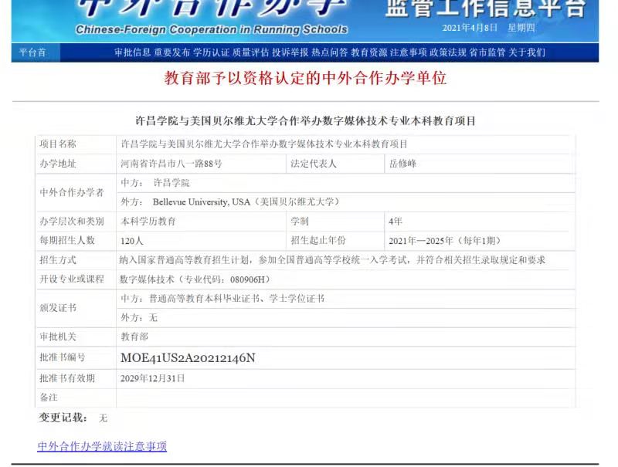Viewport: 618px width, 467px height.
Task: Open the 质量评估 navigation item
Action: pos(250,52)
